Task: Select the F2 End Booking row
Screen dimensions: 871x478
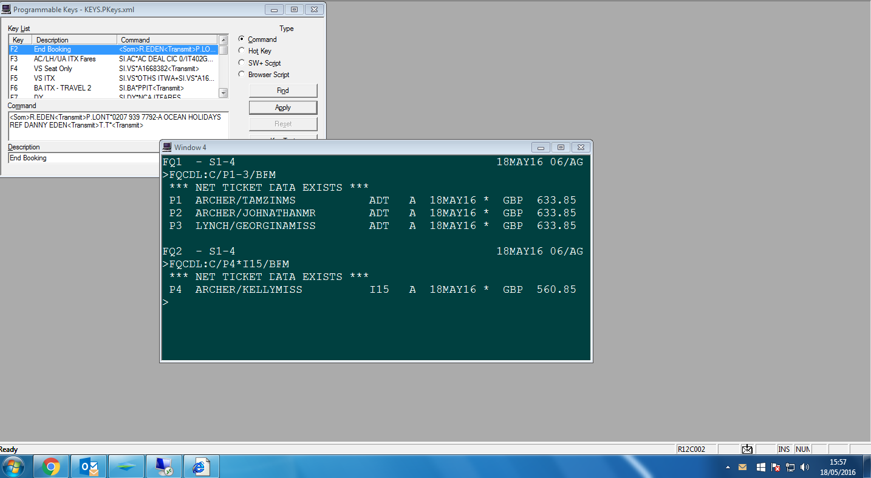Action: click(x=113, y=49)
